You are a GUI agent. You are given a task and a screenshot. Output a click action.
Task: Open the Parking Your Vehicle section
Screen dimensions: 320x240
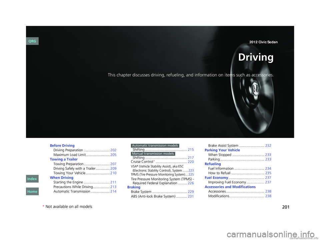click(x=222, y=150)
